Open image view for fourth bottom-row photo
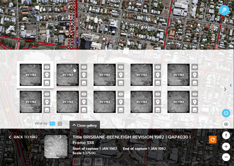The height and width of the screenshot is (166, 234). pos(158,110)
